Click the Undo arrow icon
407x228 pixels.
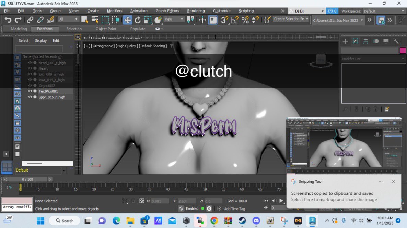coord(8,20)
